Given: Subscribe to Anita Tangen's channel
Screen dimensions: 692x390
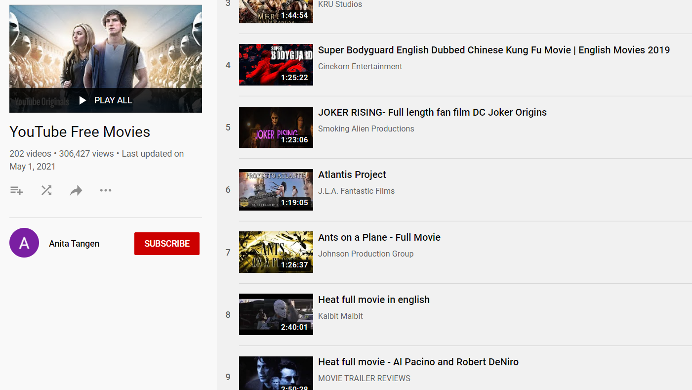Looking at the screenshot, I should point(167,244).
